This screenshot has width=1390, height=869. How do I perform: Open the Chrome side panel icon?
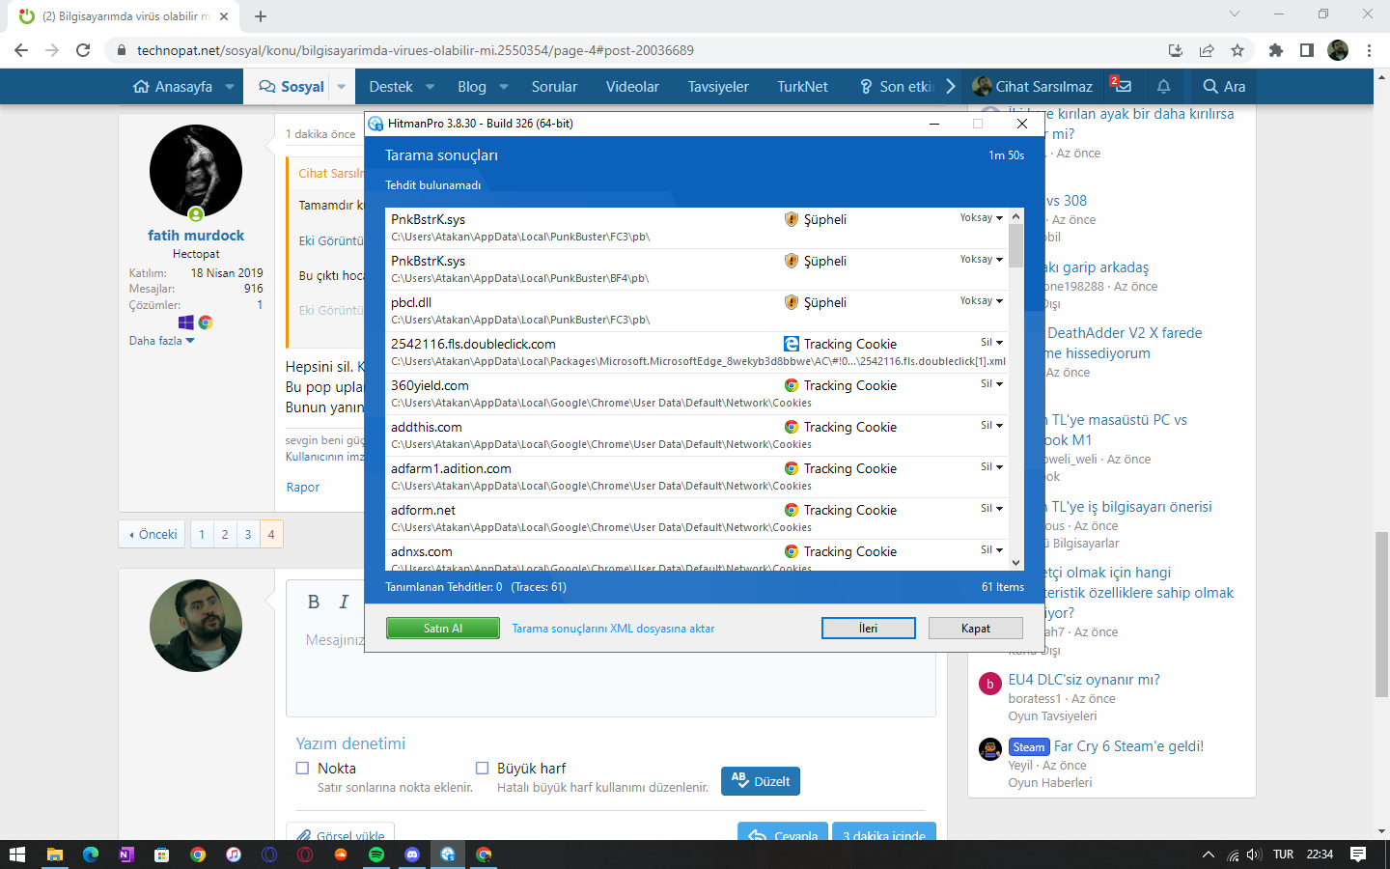pyautogui.click(x=1307, y=50)
